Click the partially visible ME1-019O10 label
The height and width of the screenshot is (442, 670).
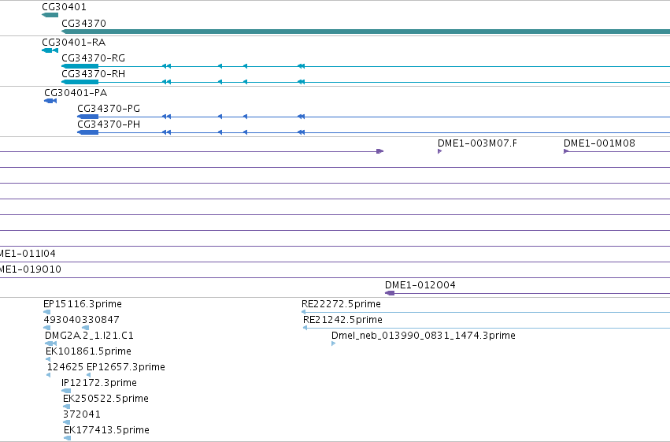pyautogui.click(x=31, y=269)
